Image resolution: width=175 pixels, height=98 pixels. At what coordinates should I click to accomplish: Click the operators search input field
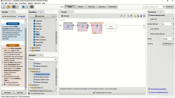click(x=41, y=59)
